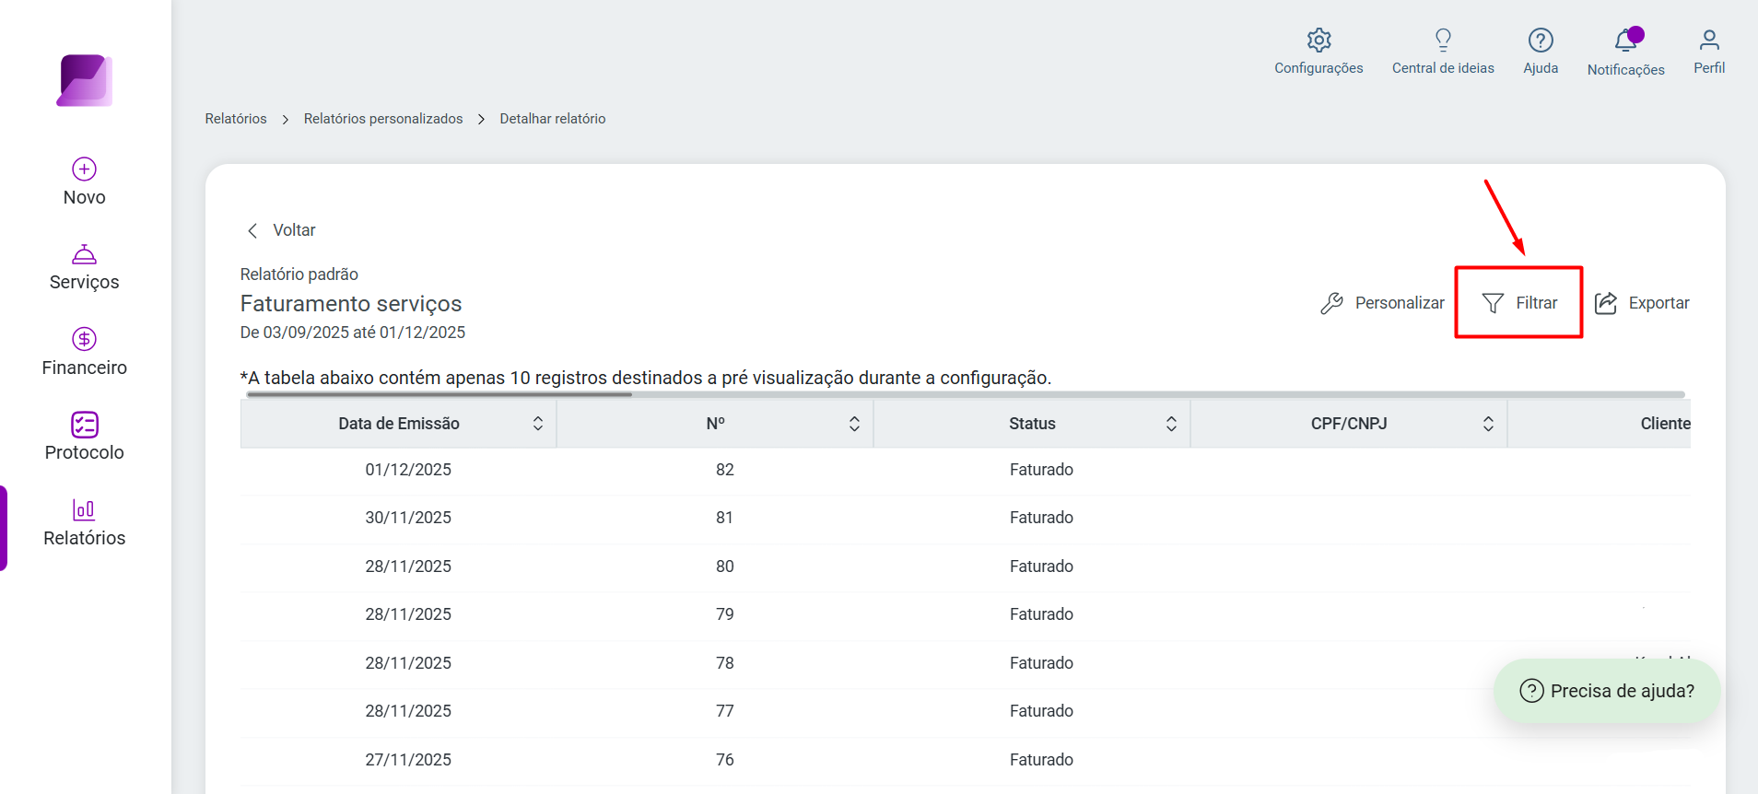Screen dimensions: 1758x794
Task: Open the Serviços bell icon
Action: (x=85, y=254)
